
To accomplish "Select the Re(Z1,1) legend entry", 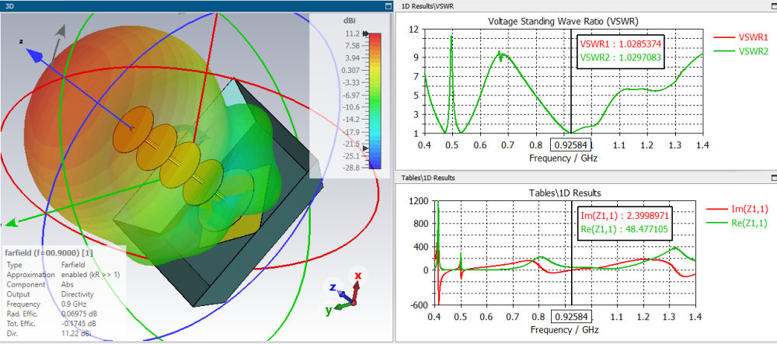I will (737, 223).
